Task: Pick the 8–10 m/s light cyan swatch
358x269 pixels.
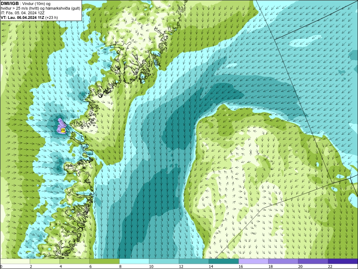Action: click(134, 261)
